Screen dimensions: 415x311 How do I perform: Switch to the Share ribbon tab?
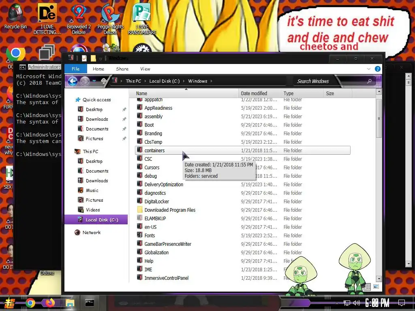pos(122,69)
